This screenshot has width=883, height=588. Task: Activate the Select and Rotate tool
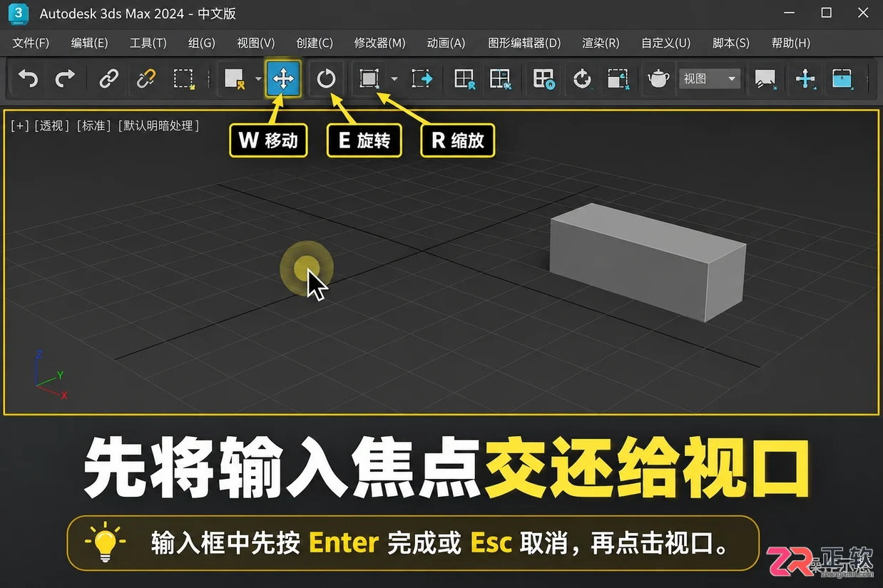(x=326, y=78)
